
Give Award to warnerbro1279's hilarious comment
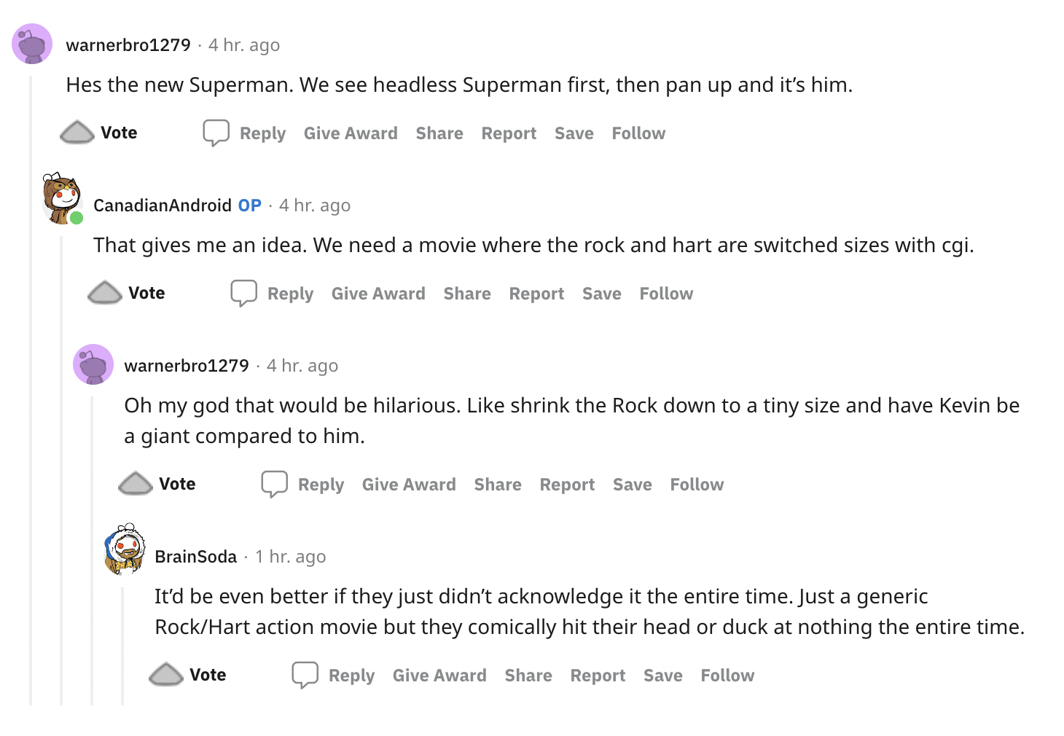408,483
